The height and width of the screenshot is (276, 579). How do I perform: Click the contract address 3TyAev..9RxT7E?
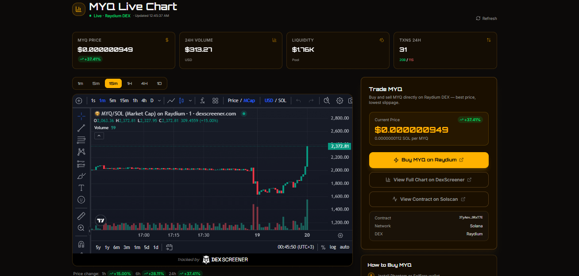pos(471,218)
